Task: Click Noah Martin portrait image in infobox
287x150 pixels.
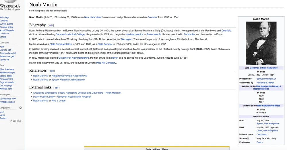Action: 261,43
